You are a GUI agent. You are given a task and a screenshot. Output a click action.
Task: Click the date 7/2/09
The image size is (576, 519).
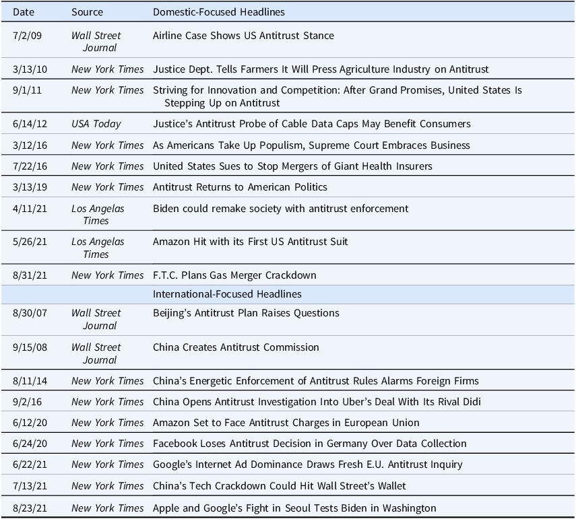pos(27,36)
